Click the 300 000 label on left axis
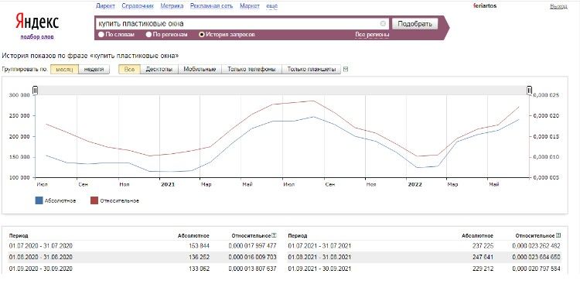 (x=19, y=95)
